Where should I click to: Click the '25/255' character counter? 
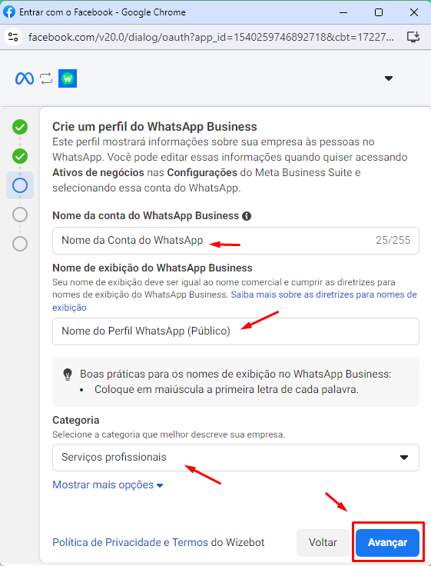[393, 241]
